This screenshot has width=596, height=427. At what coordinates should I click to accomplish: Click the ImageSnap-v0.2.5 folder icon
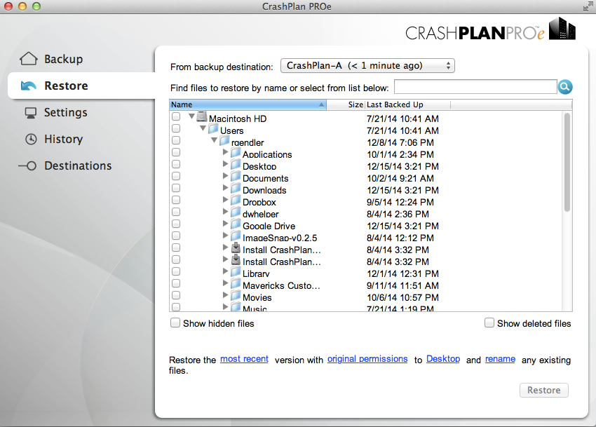[x=236, y=236]
